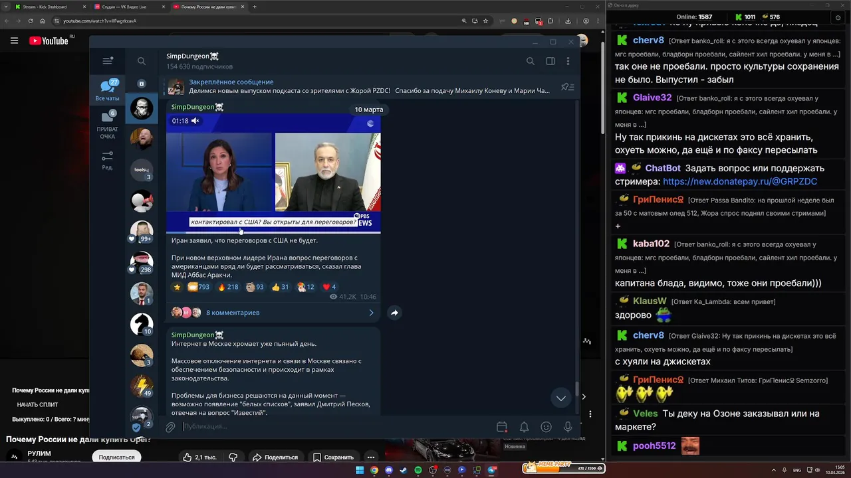Click the star reaction on the Iran post

tap(177, 287)
